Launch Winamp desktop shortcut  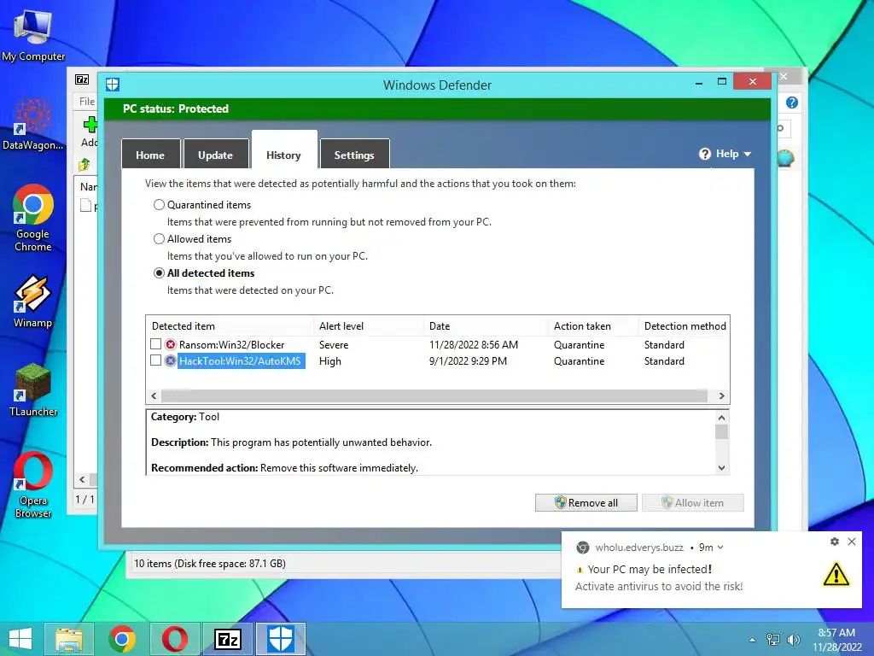[x=33, y=302]
